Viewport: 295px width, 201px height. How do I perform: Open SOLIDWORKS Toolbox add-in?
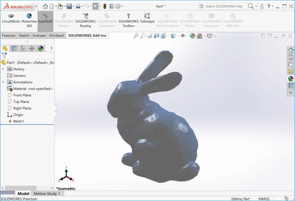pos(128,18)
